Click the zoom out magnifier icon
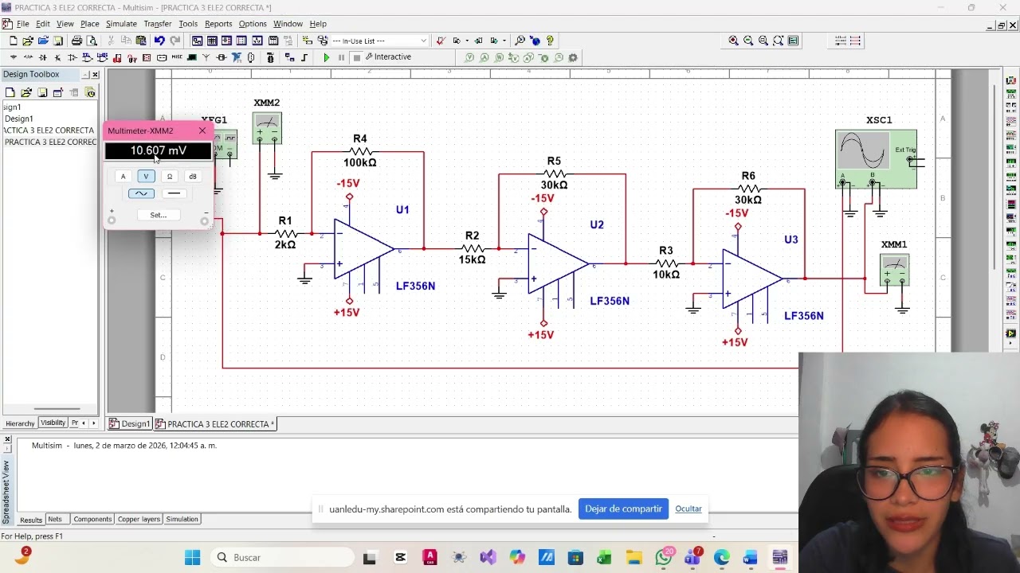Viewport: 1020px width, 573px height. pyautogui.click(x=748, y=41)
